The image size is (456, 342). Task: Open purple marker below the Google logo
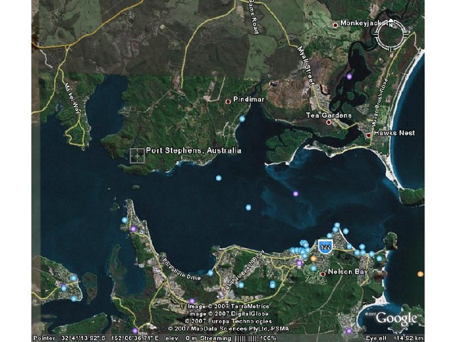click(349, 331)
